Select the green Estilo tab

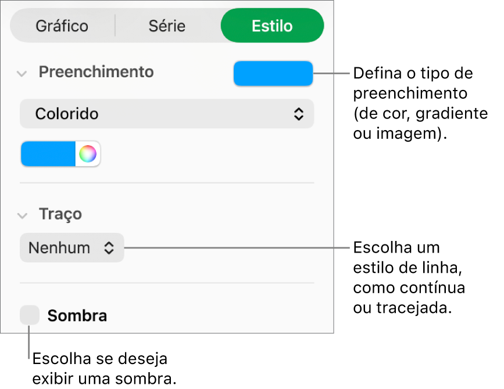[272, 26]
